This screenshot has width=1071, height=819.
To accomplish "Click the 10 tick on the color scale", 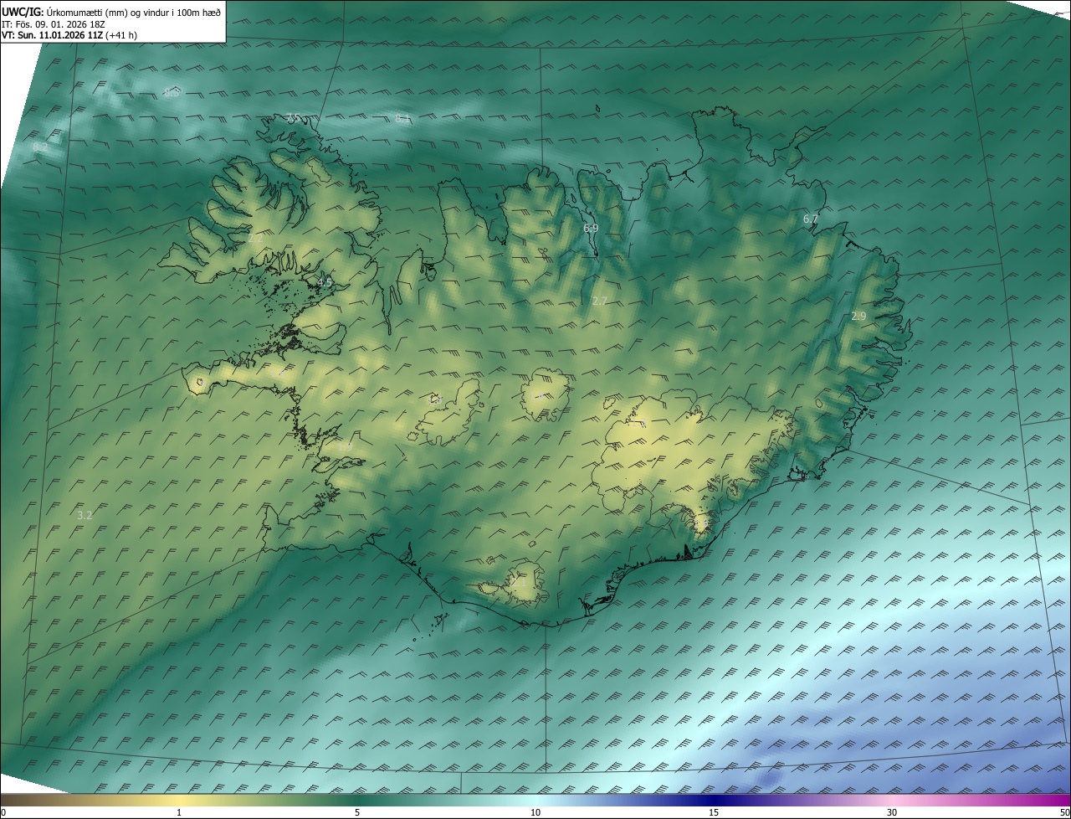I will [x=535, y=812].
